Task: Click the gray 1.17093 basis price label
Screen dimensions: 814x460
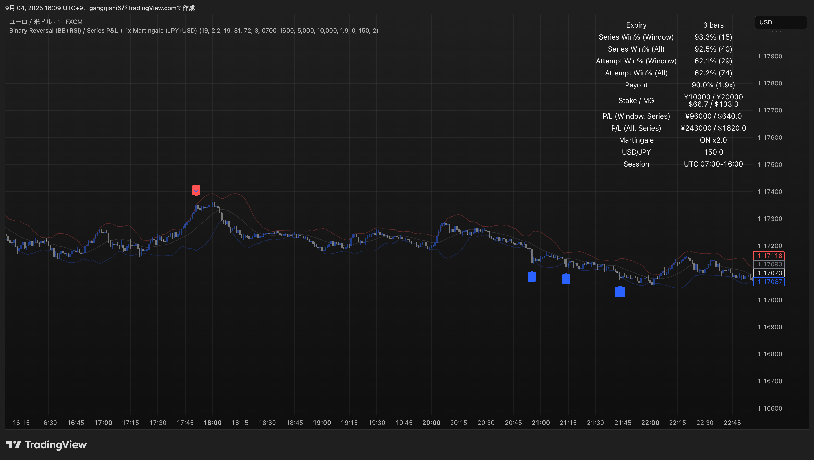Action: point(769,264)
